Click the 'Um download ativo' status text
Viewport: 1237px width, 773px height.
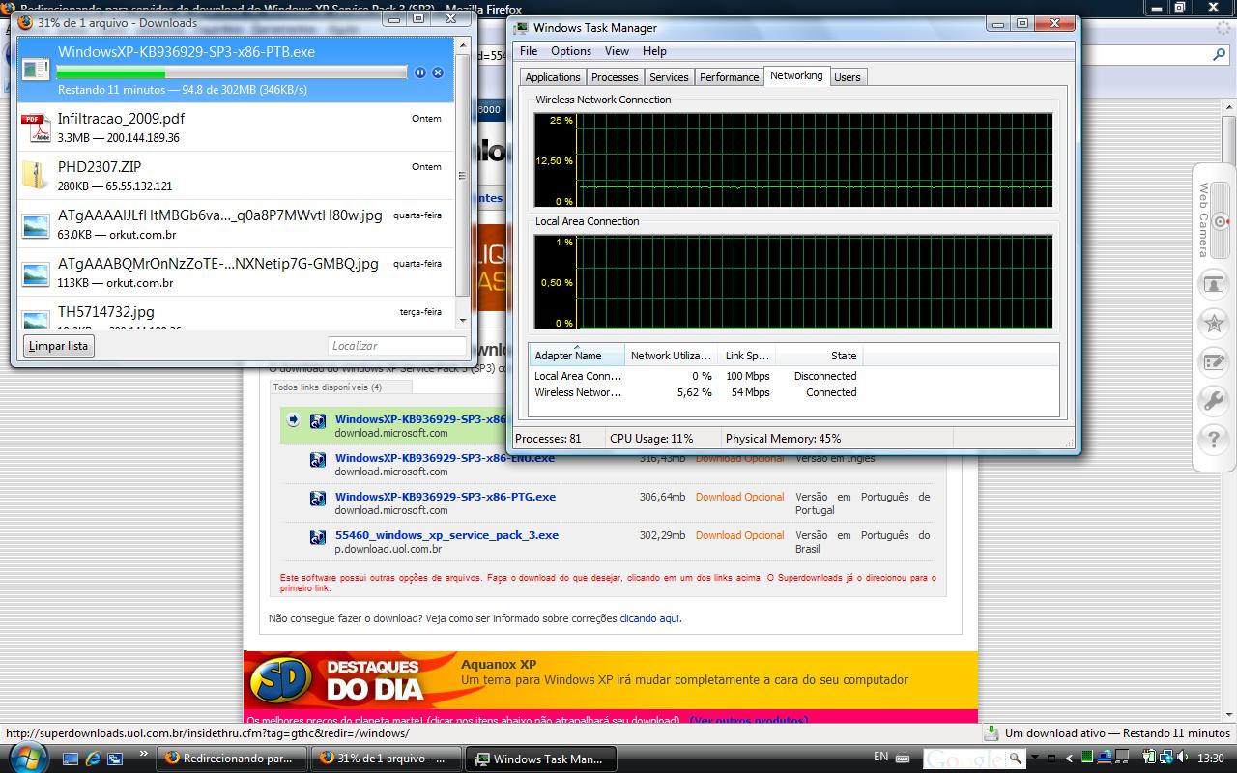(1117, 733)
